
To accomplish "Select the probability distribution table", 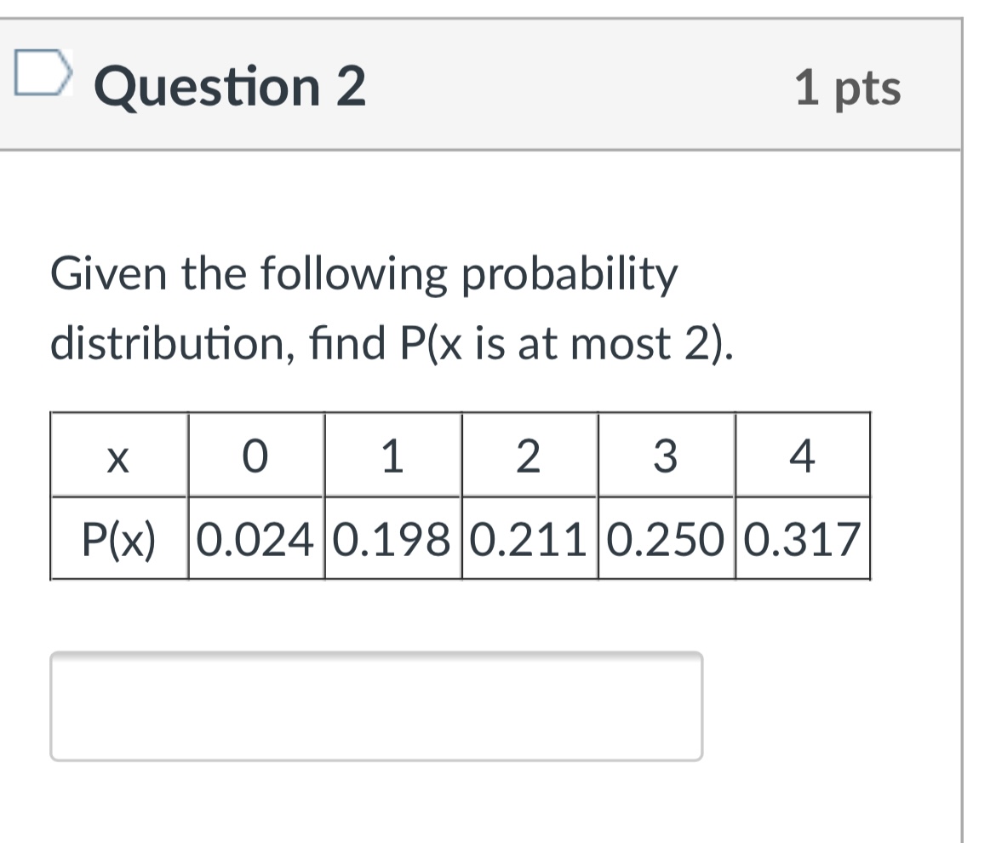I will (x=460, y=494).
